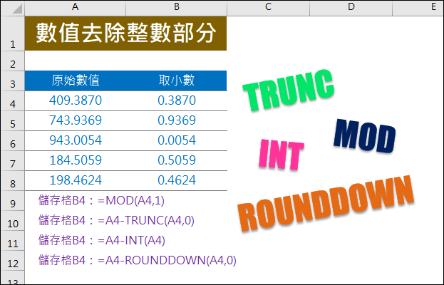The width and height of the screenshot is (444, 285).
Task: Select cell with value 0.3870
Action: [x=177, y=100]
